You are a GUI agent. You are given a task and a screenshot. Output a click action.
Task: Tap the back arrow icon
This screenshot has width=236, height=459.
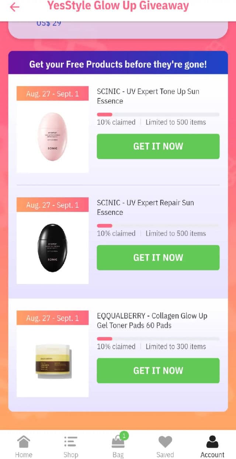point(14,7)
